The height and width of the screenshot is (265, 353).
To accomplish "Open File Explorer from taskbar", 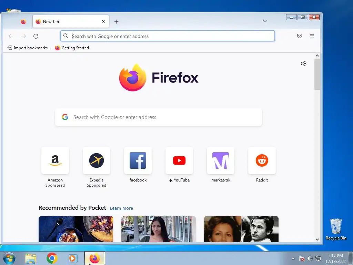I will (31, 258).
